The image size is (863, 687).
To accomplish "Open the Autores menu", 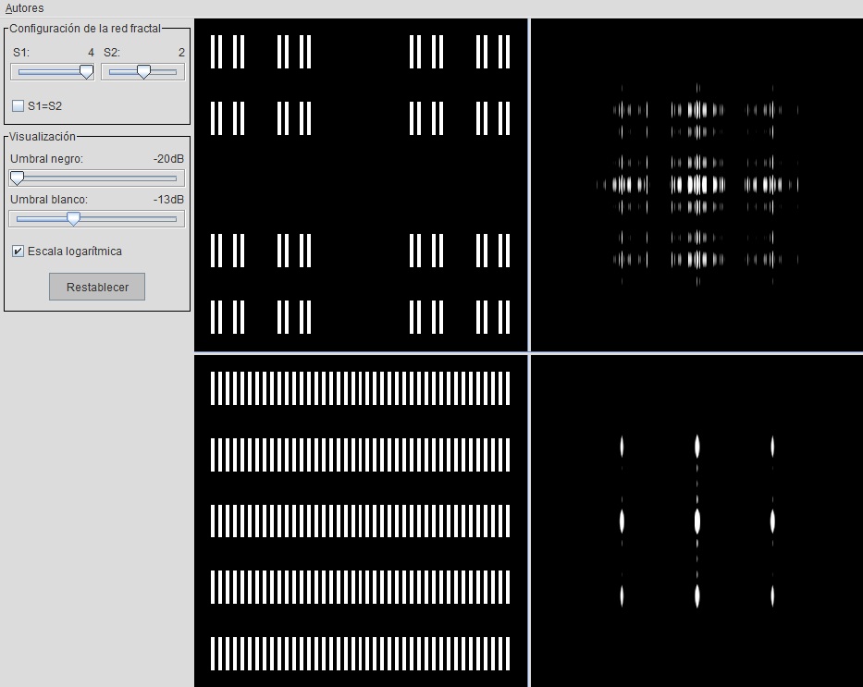I will point(25,8).
